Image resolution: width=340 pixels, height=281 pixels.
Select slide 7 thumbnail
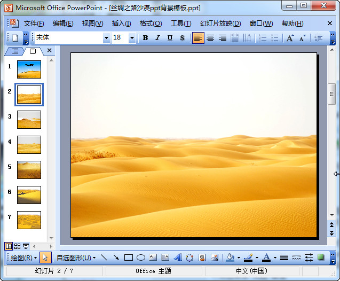coord(29,220)
